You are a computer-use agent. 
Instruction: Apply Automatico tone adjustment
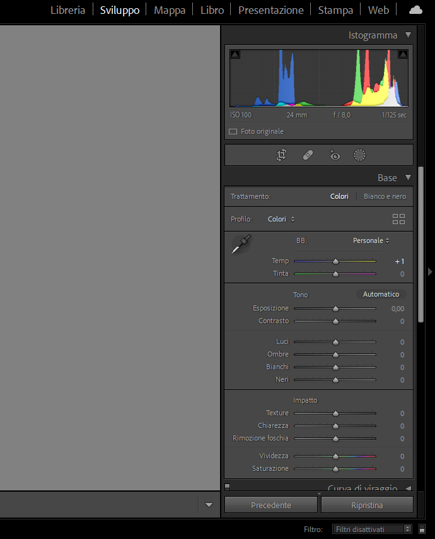click(x=381, y=294)
